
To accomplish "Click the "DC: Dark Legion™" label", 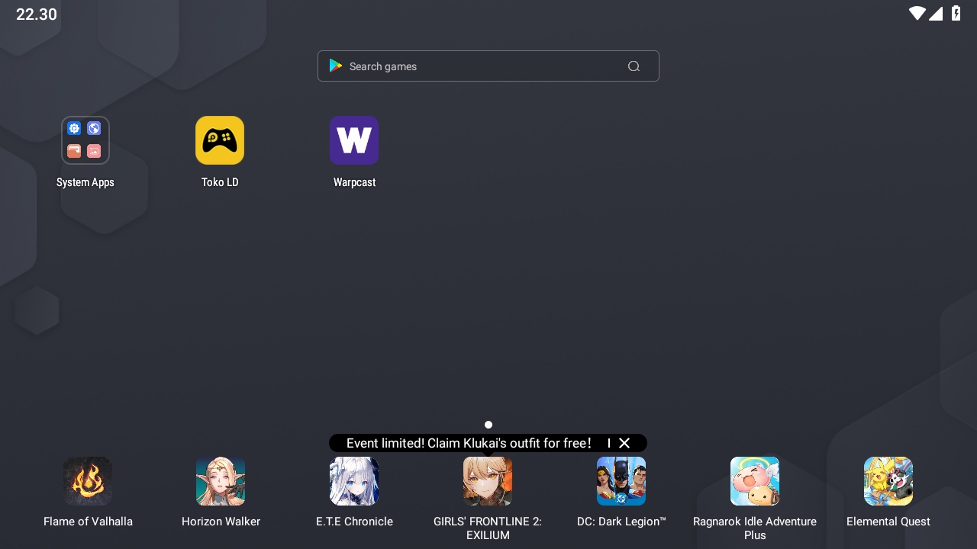I will (x=621, y=522).
